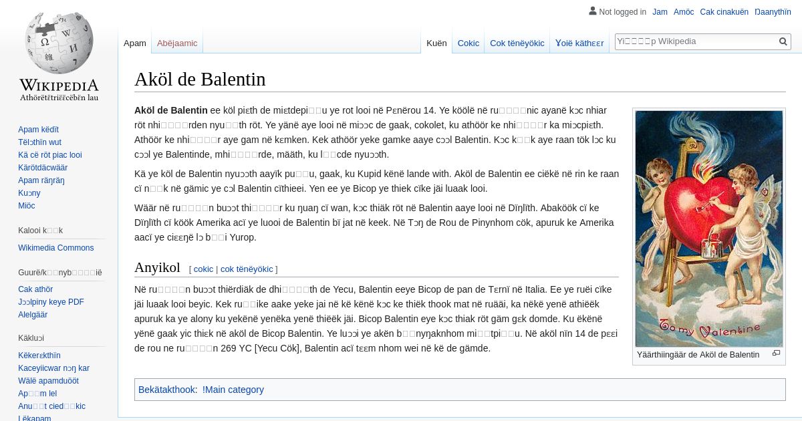Click Jɔɔlpiny keye PDF link
The height and width of the screenshot is (421, 802).
pyautogui.click(x=51, y=302)
